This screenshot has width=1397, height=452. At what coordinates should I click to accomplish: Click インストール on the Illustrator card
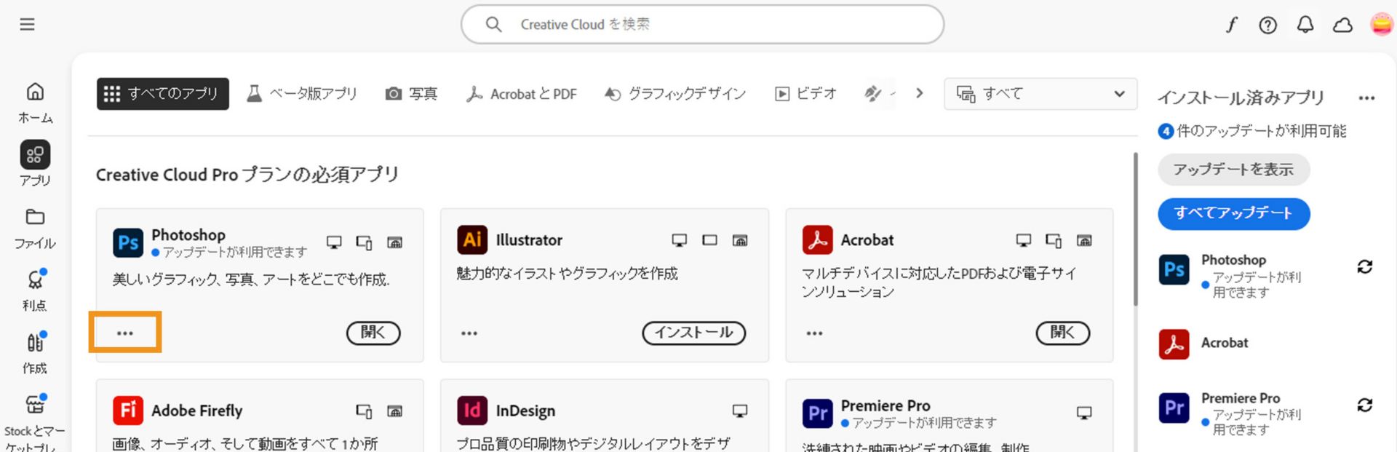coord(693,333)
